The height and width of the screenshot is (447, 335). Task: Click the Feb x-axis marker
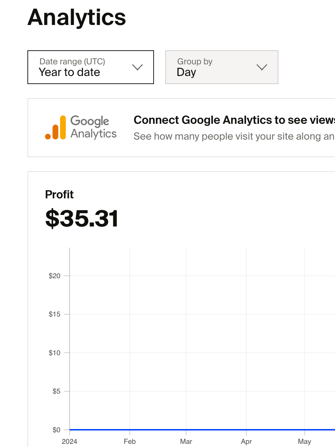[130, 442]
